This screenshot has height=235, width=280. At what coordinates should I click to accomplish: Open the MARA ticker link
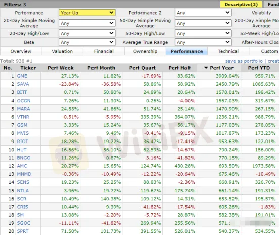pyautogui.click(x=23, y=109)
